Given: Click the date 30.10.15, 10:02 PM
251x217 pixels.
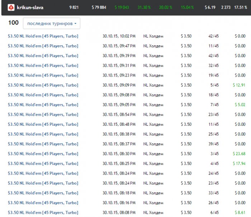Looking at the screenshot, I should click(x=119, y=36).
